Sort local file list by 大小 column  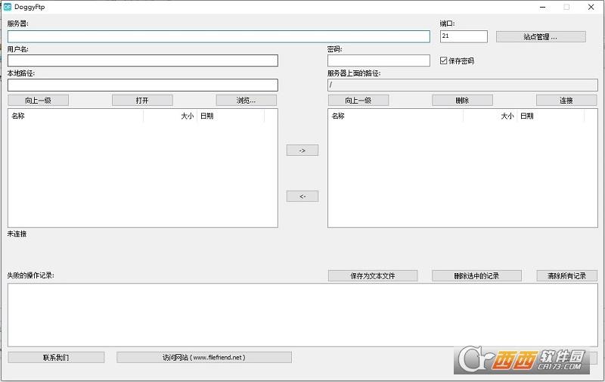tap(169, 116)
